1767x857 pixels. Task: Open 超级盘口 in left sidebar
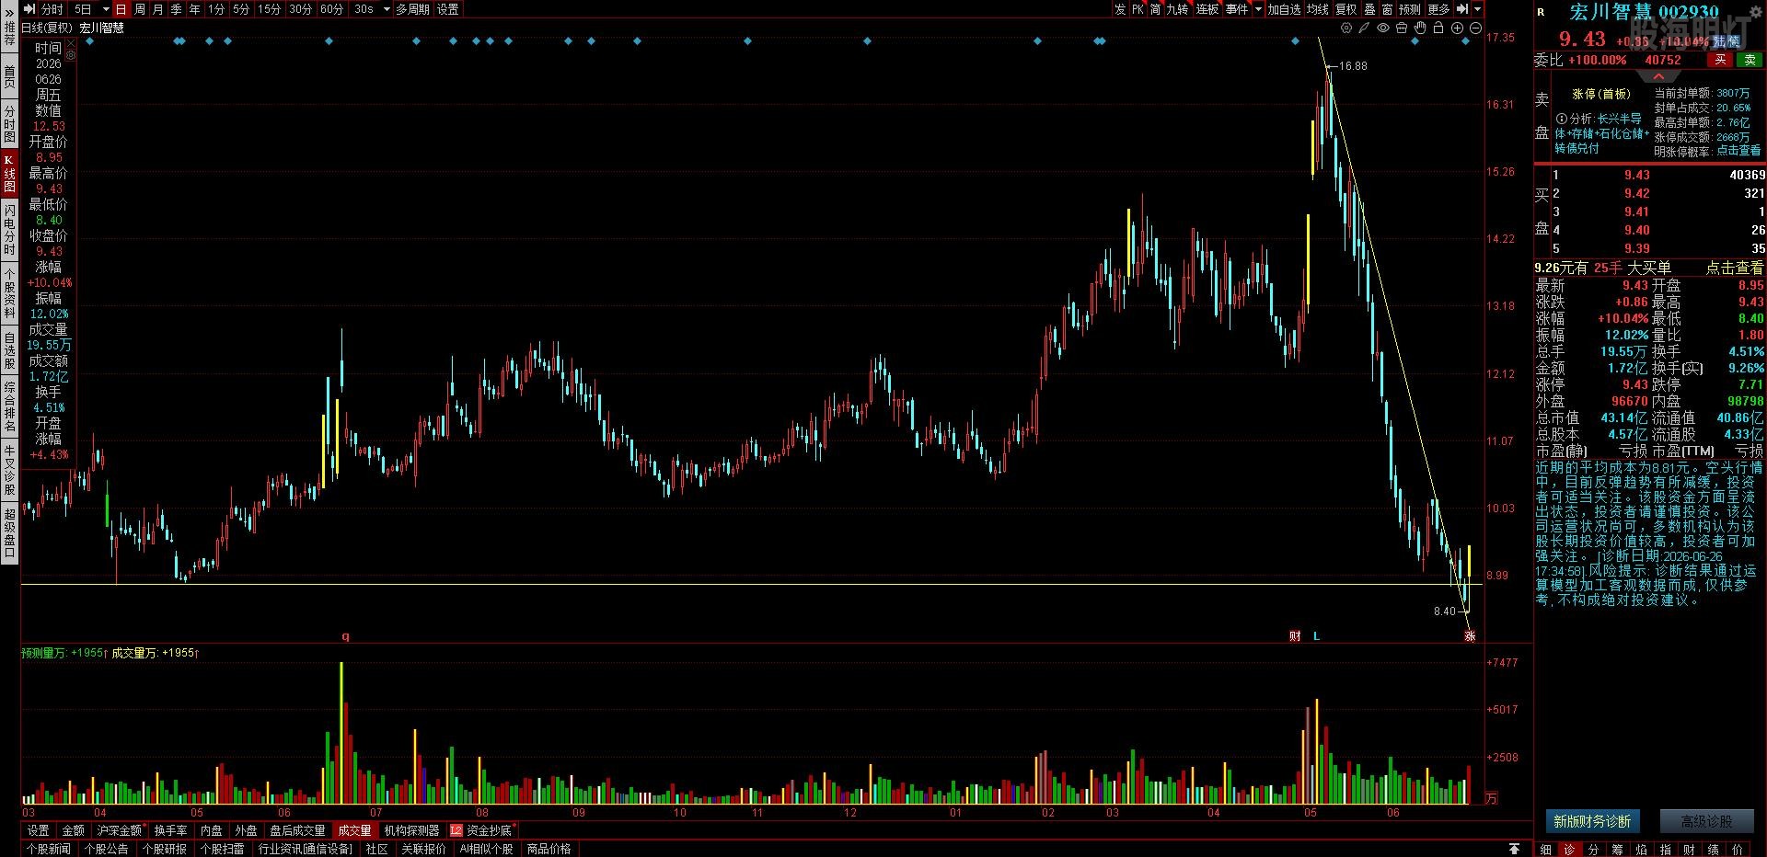tap(10, 532)
